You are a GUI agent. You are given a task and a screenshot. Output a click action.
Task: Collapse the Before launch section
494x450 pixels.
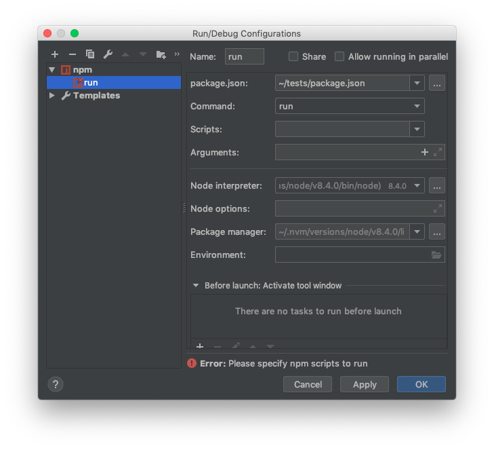click(x=196, y=286)
